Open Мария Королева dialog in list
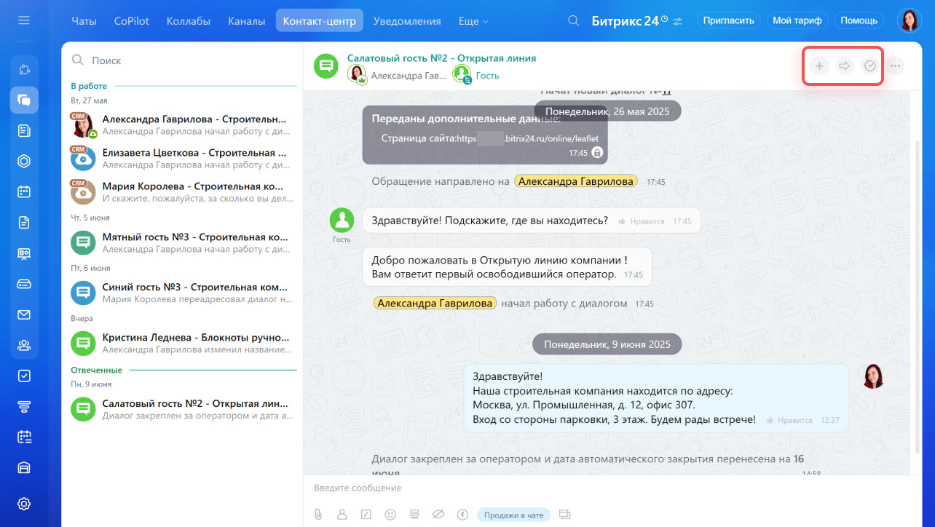The width and height of the screenshot is (935, 527). 182,192
